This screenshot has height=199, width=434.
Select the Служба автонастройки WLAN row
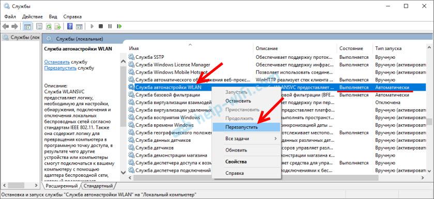277,87
